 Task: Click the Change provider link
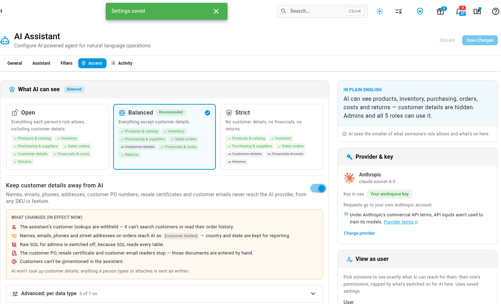[359, 233]
